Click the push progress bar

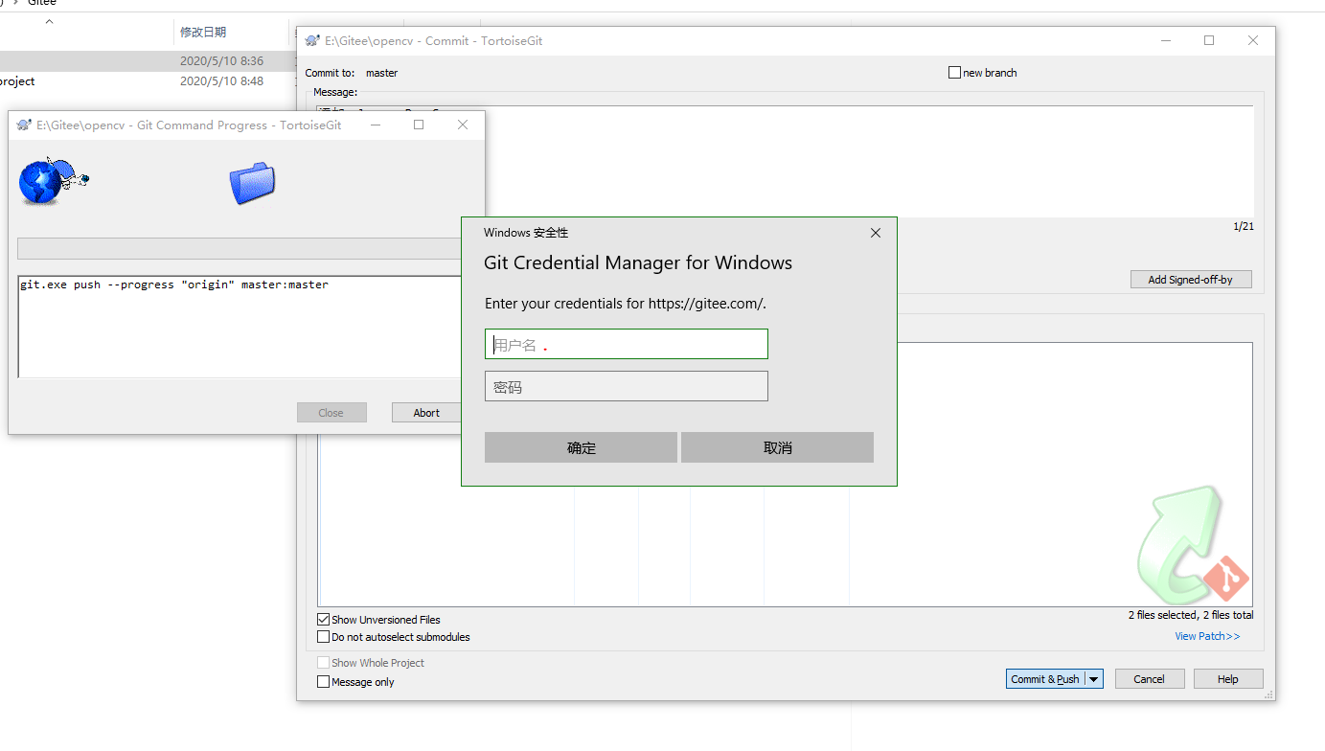coord(240,248)
